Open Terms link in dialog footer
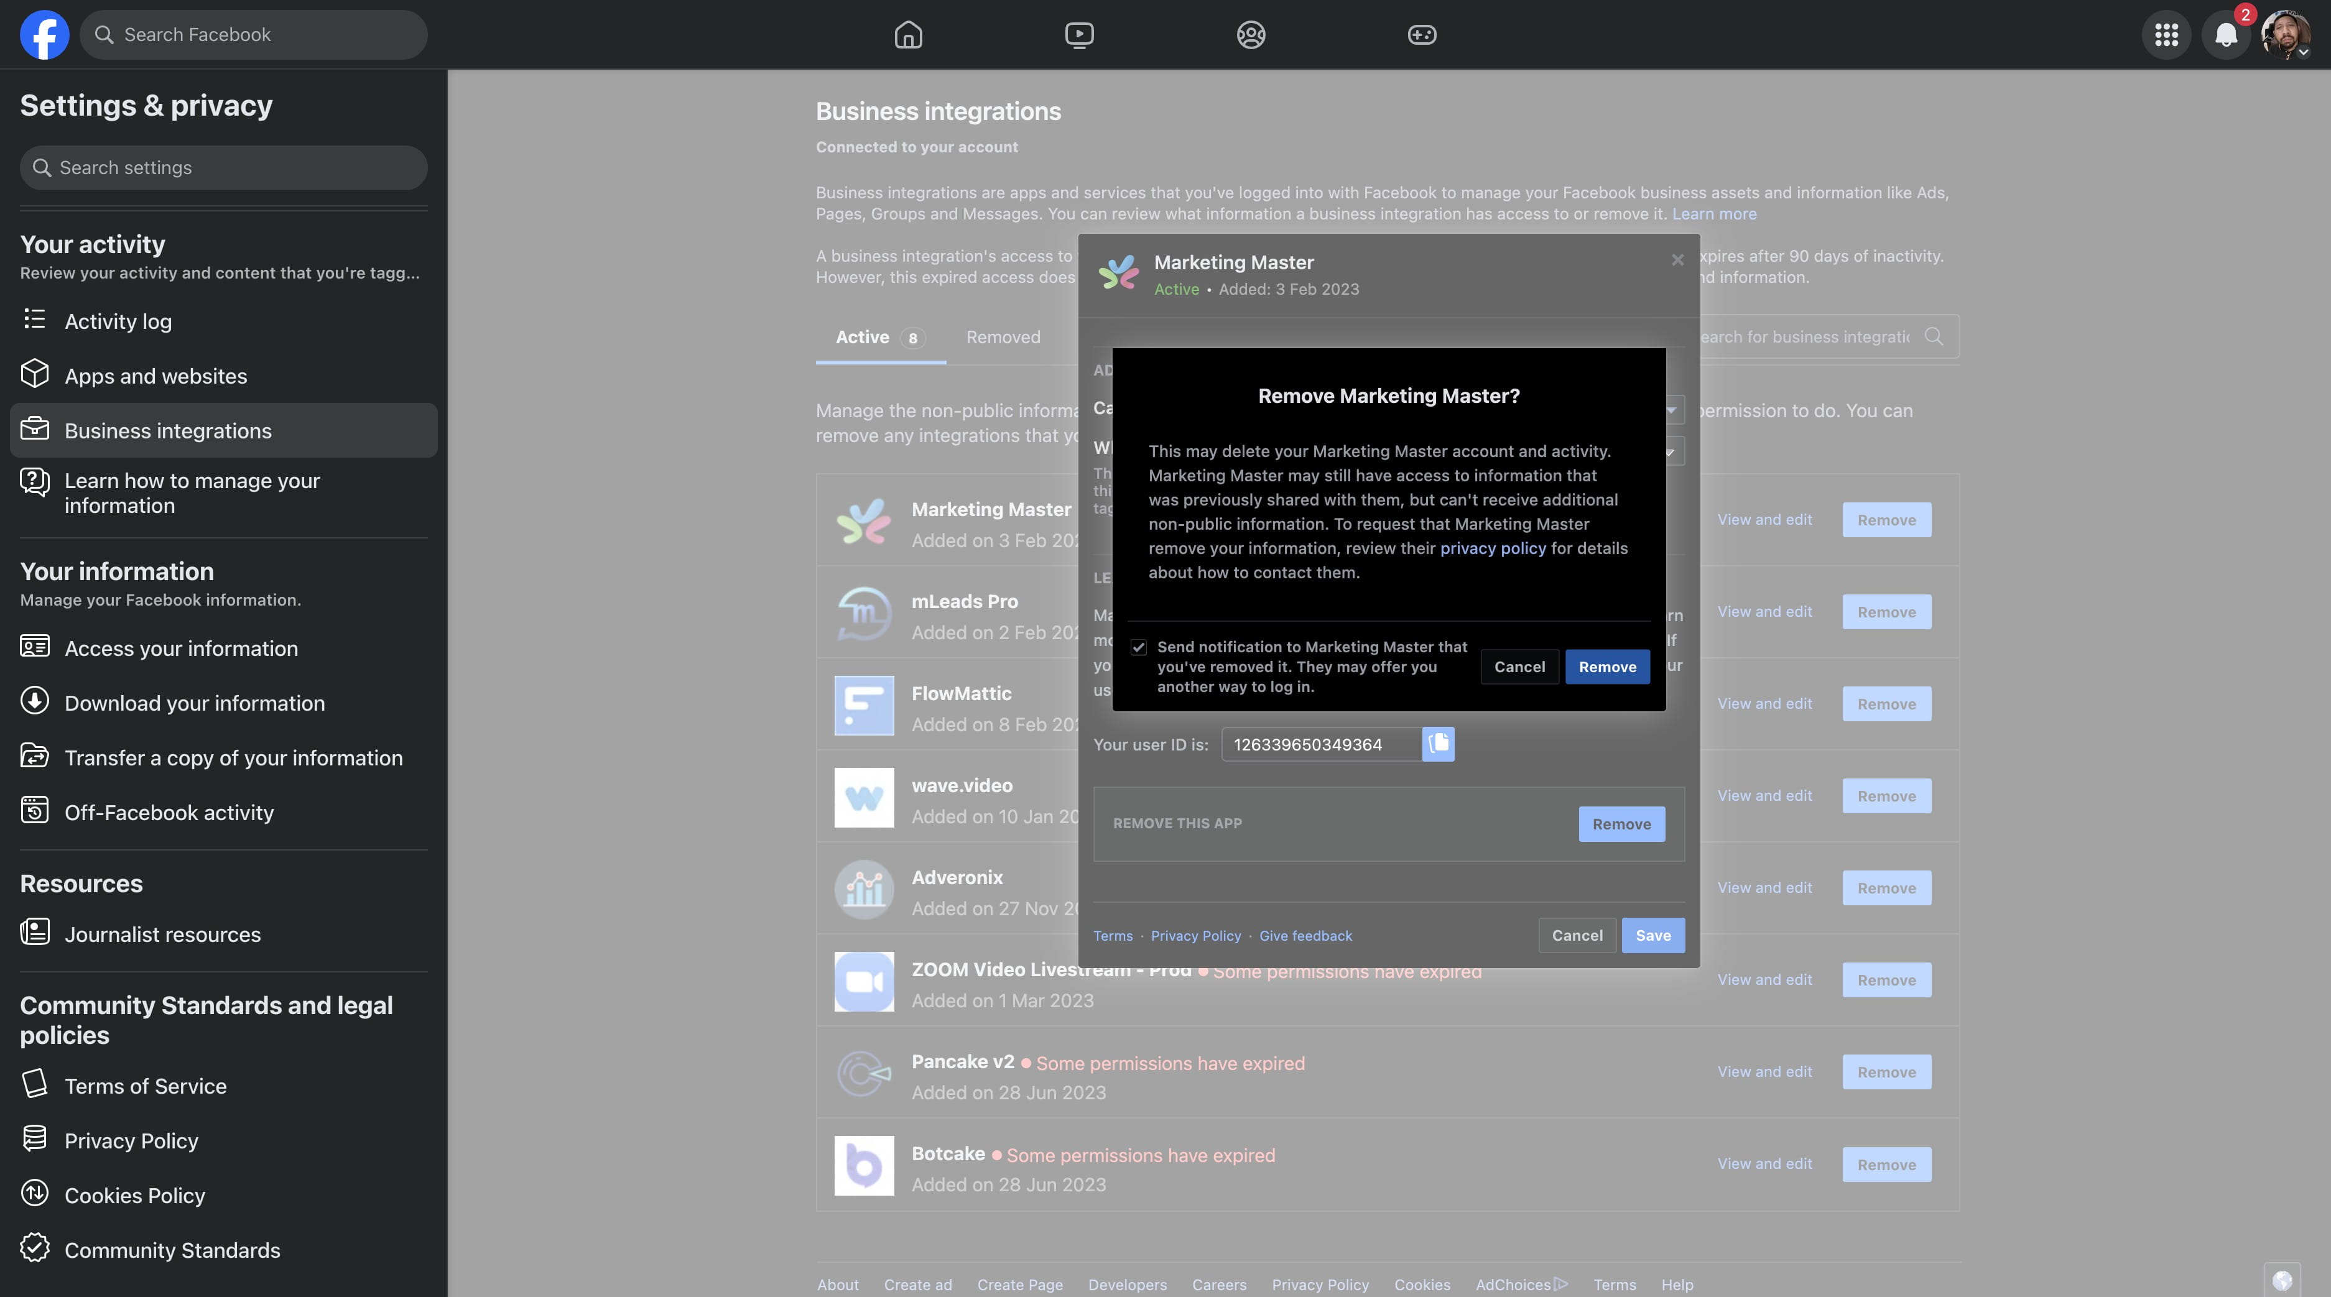The width and height of the screenshot is (2331, 1297). (x=1112, y=936)
